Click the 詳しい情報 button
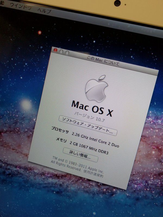The width and height of the screenshot is (163, 217). click(80, 155)
